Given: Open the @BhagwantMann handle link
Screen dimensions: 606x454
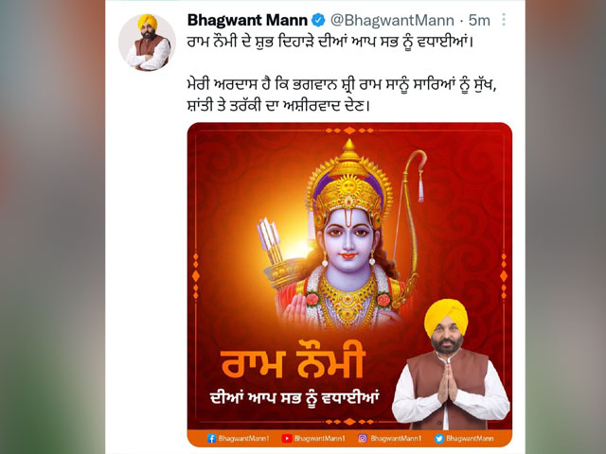Looking at the screenshot, I should [392, 20].
